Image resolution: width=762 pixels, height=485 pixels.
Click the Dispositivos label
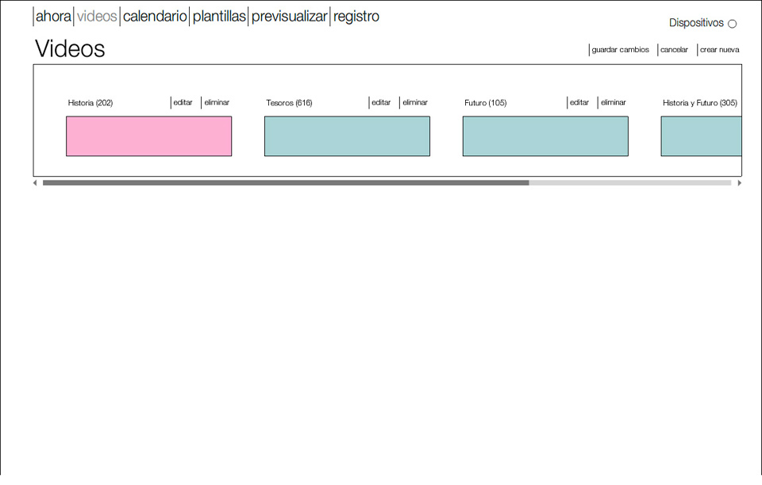coord(696,23)
